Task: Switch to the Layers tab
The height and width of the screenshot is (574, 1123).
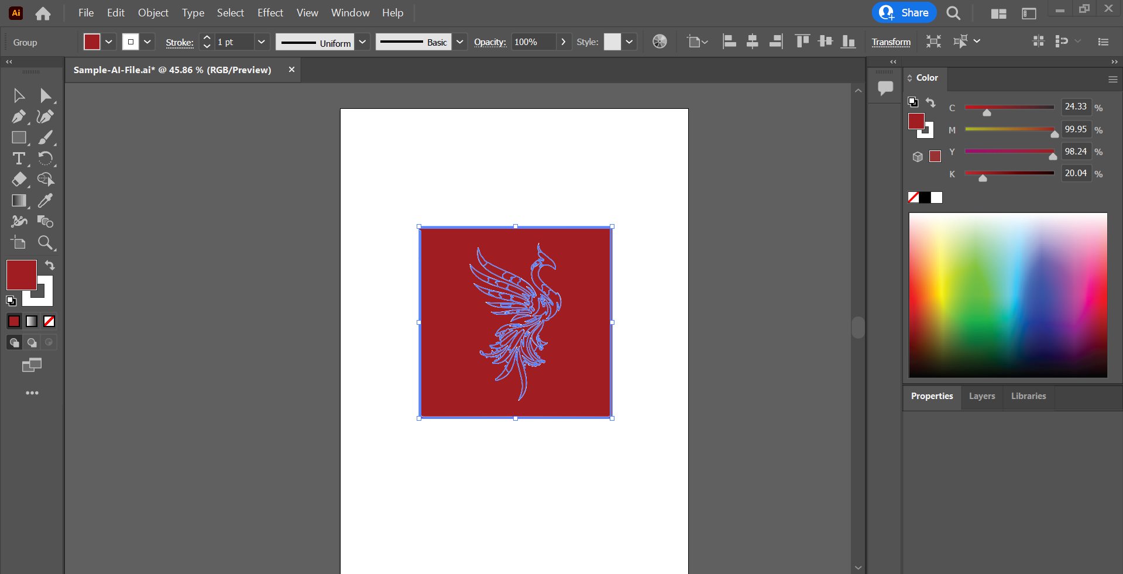Action: coord(981,396)
